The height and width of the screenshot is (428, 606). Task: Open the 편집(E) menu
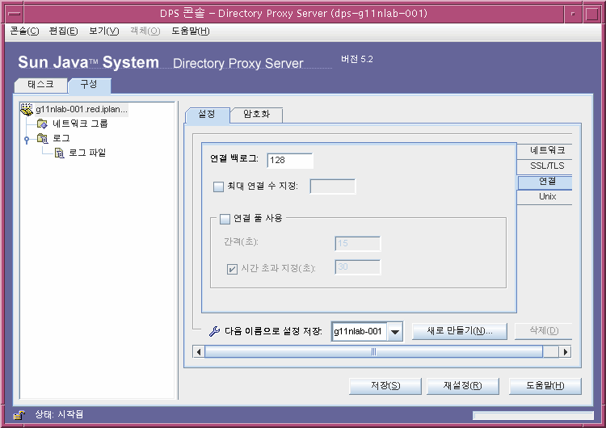pos(63,31)
